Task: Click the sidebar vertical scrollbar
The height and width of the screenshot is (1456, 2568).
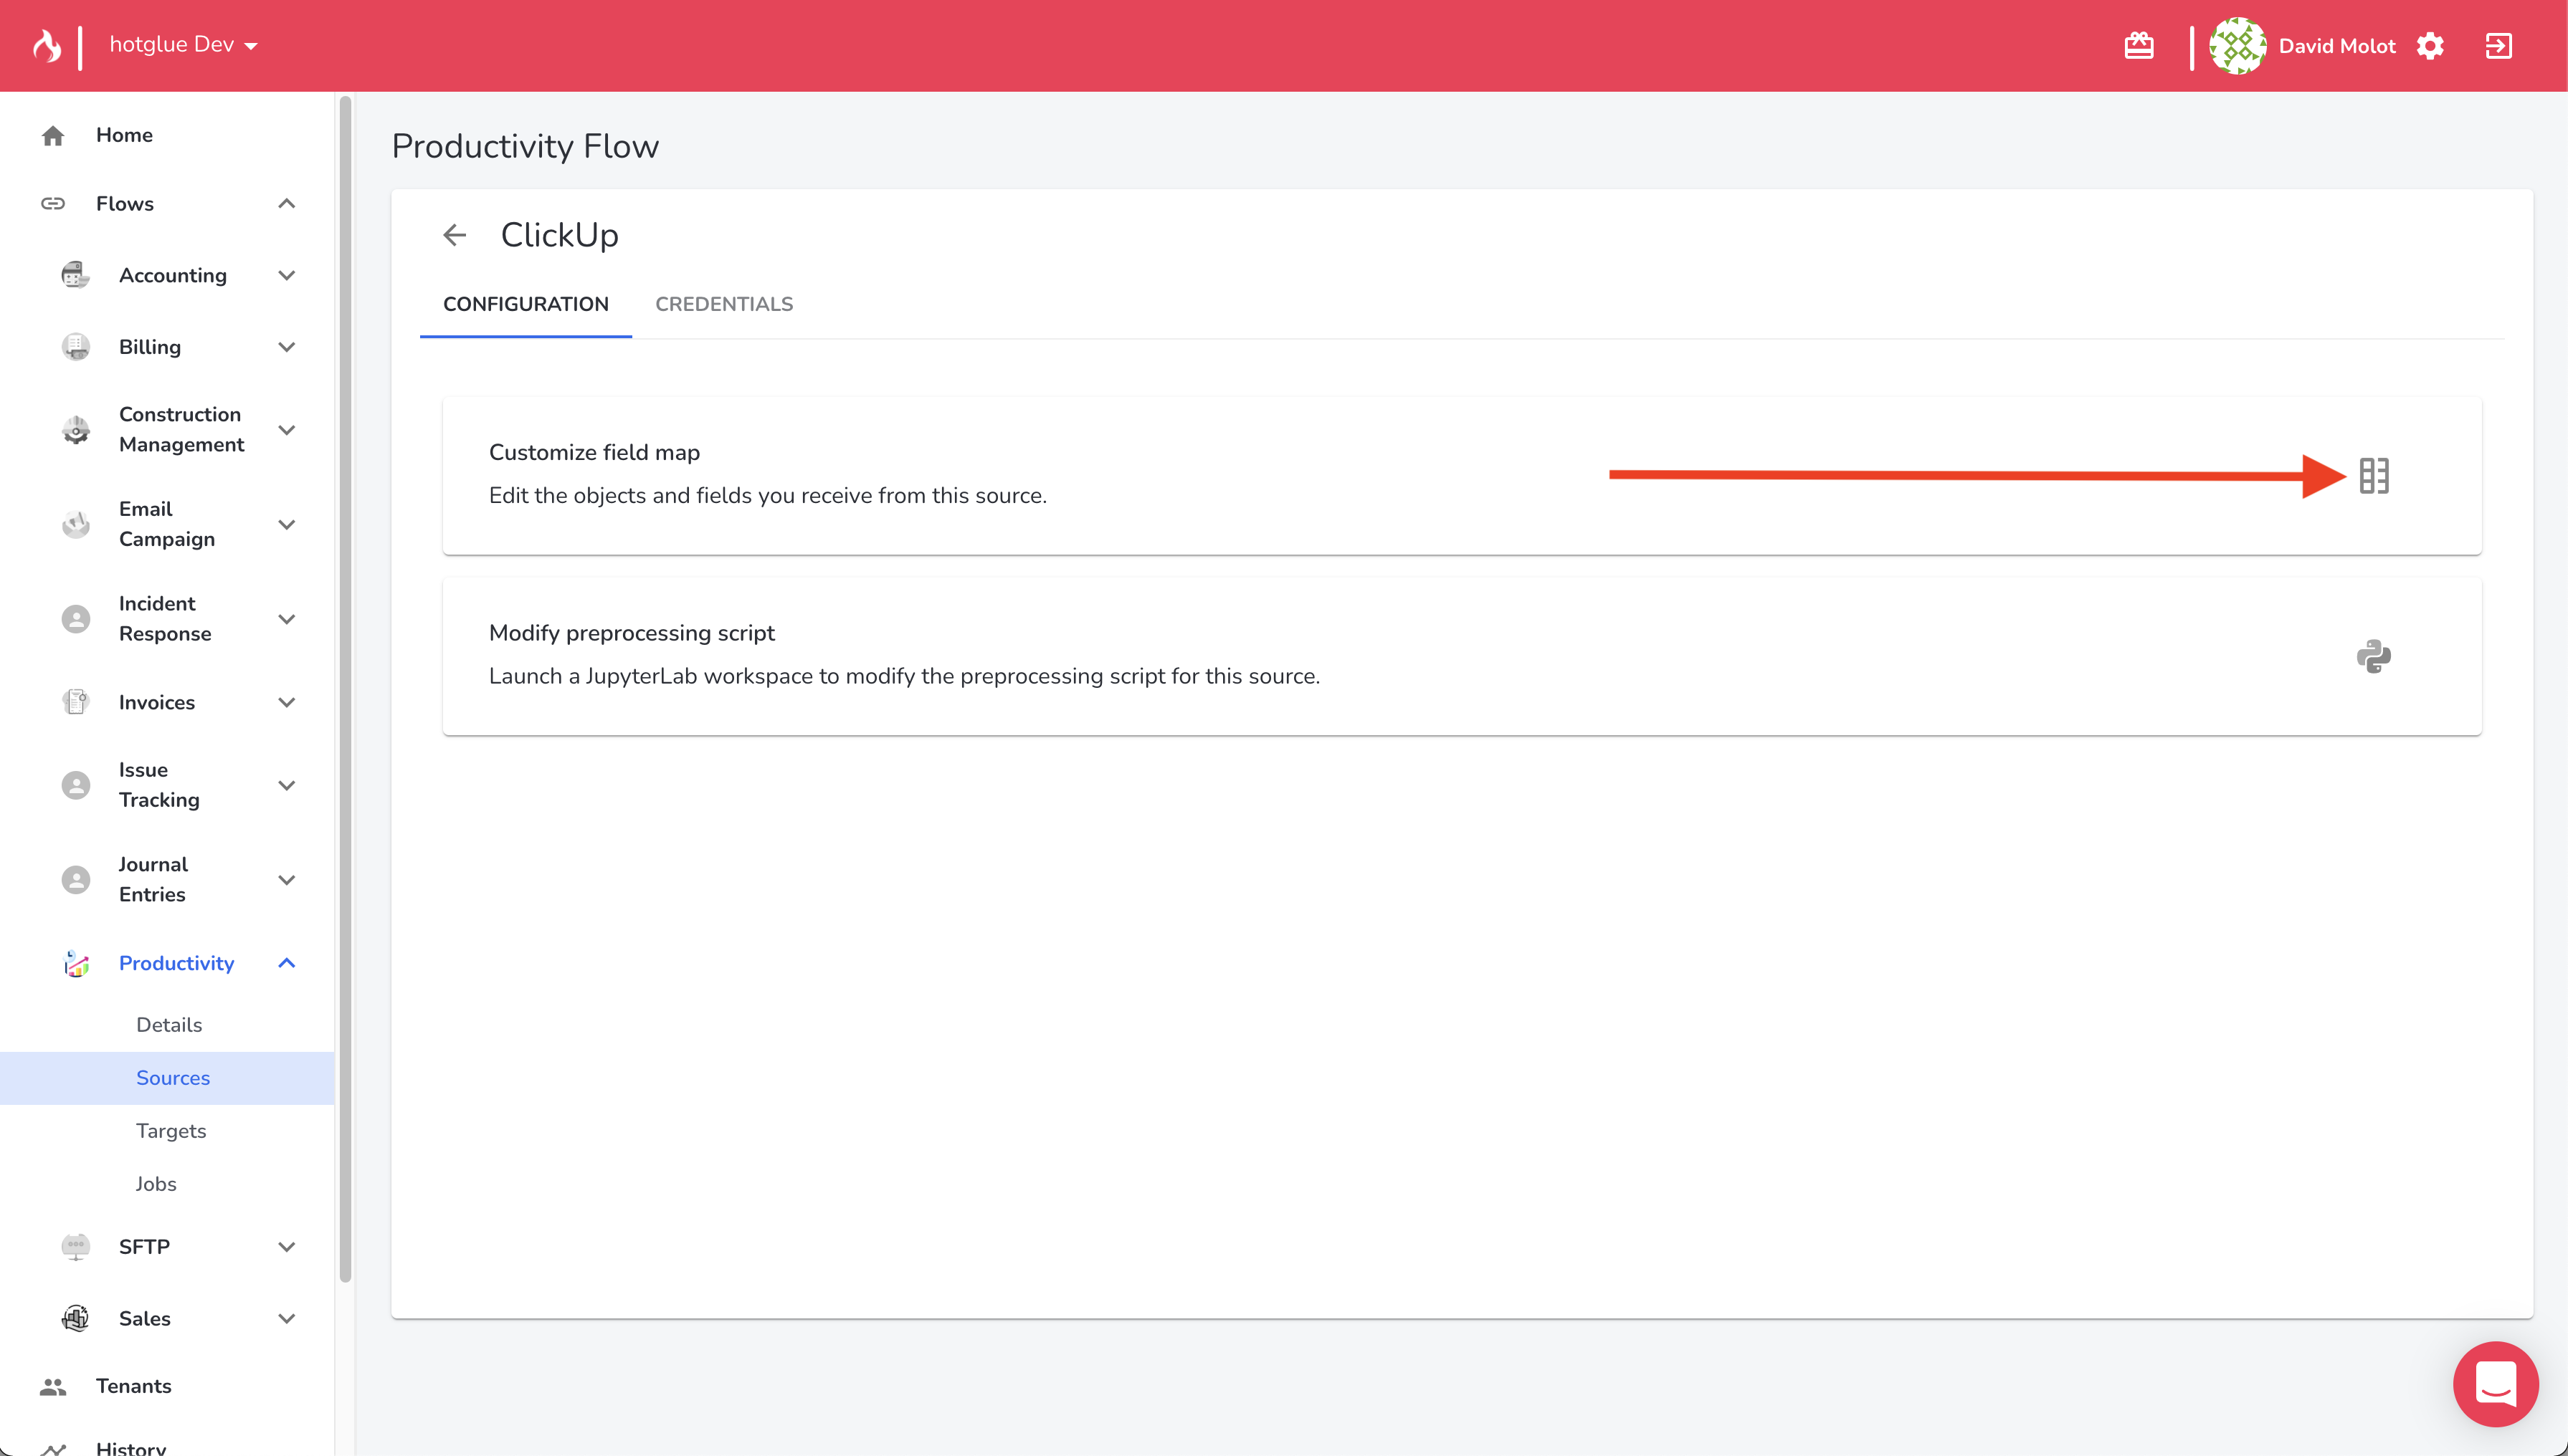Action: click(345, 690)
